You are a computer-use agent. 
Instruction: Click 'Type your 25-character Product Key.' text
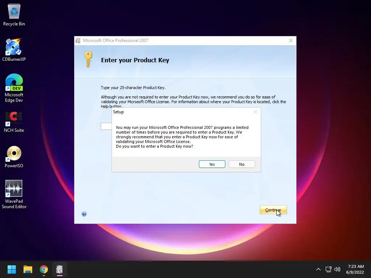[x=133, y=88]
